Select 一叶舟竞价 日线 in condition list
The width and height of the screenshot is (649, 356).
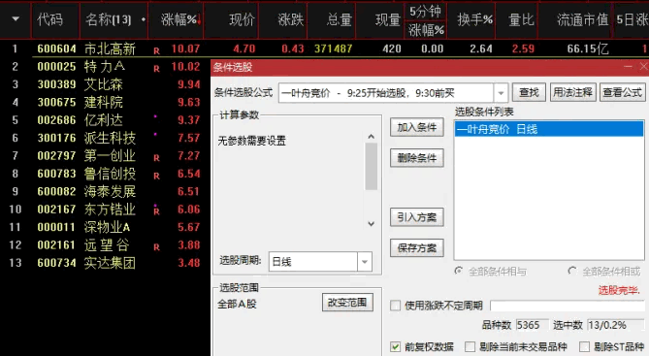[549, 129]
